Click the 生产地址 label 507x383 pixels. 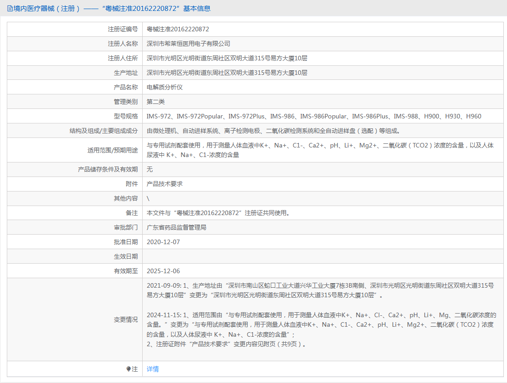pyautogui.click(x=126, y=73)
